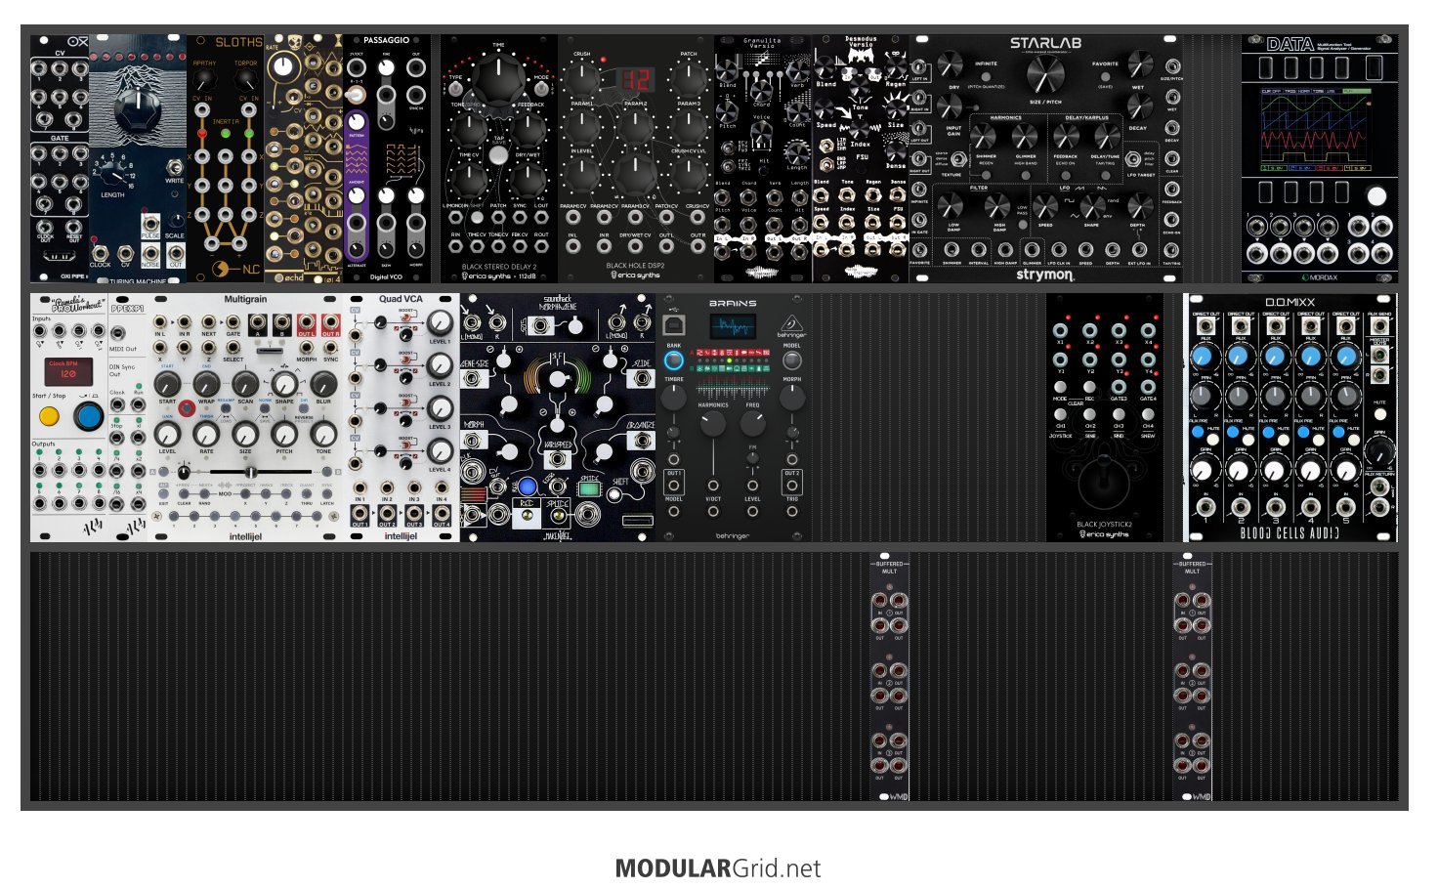Tap the TAP/SAVE button on Black Stereo Delay 2
Image resolution: width=1438 pixels, height=889 pixels.
click(x=498, y=155)
